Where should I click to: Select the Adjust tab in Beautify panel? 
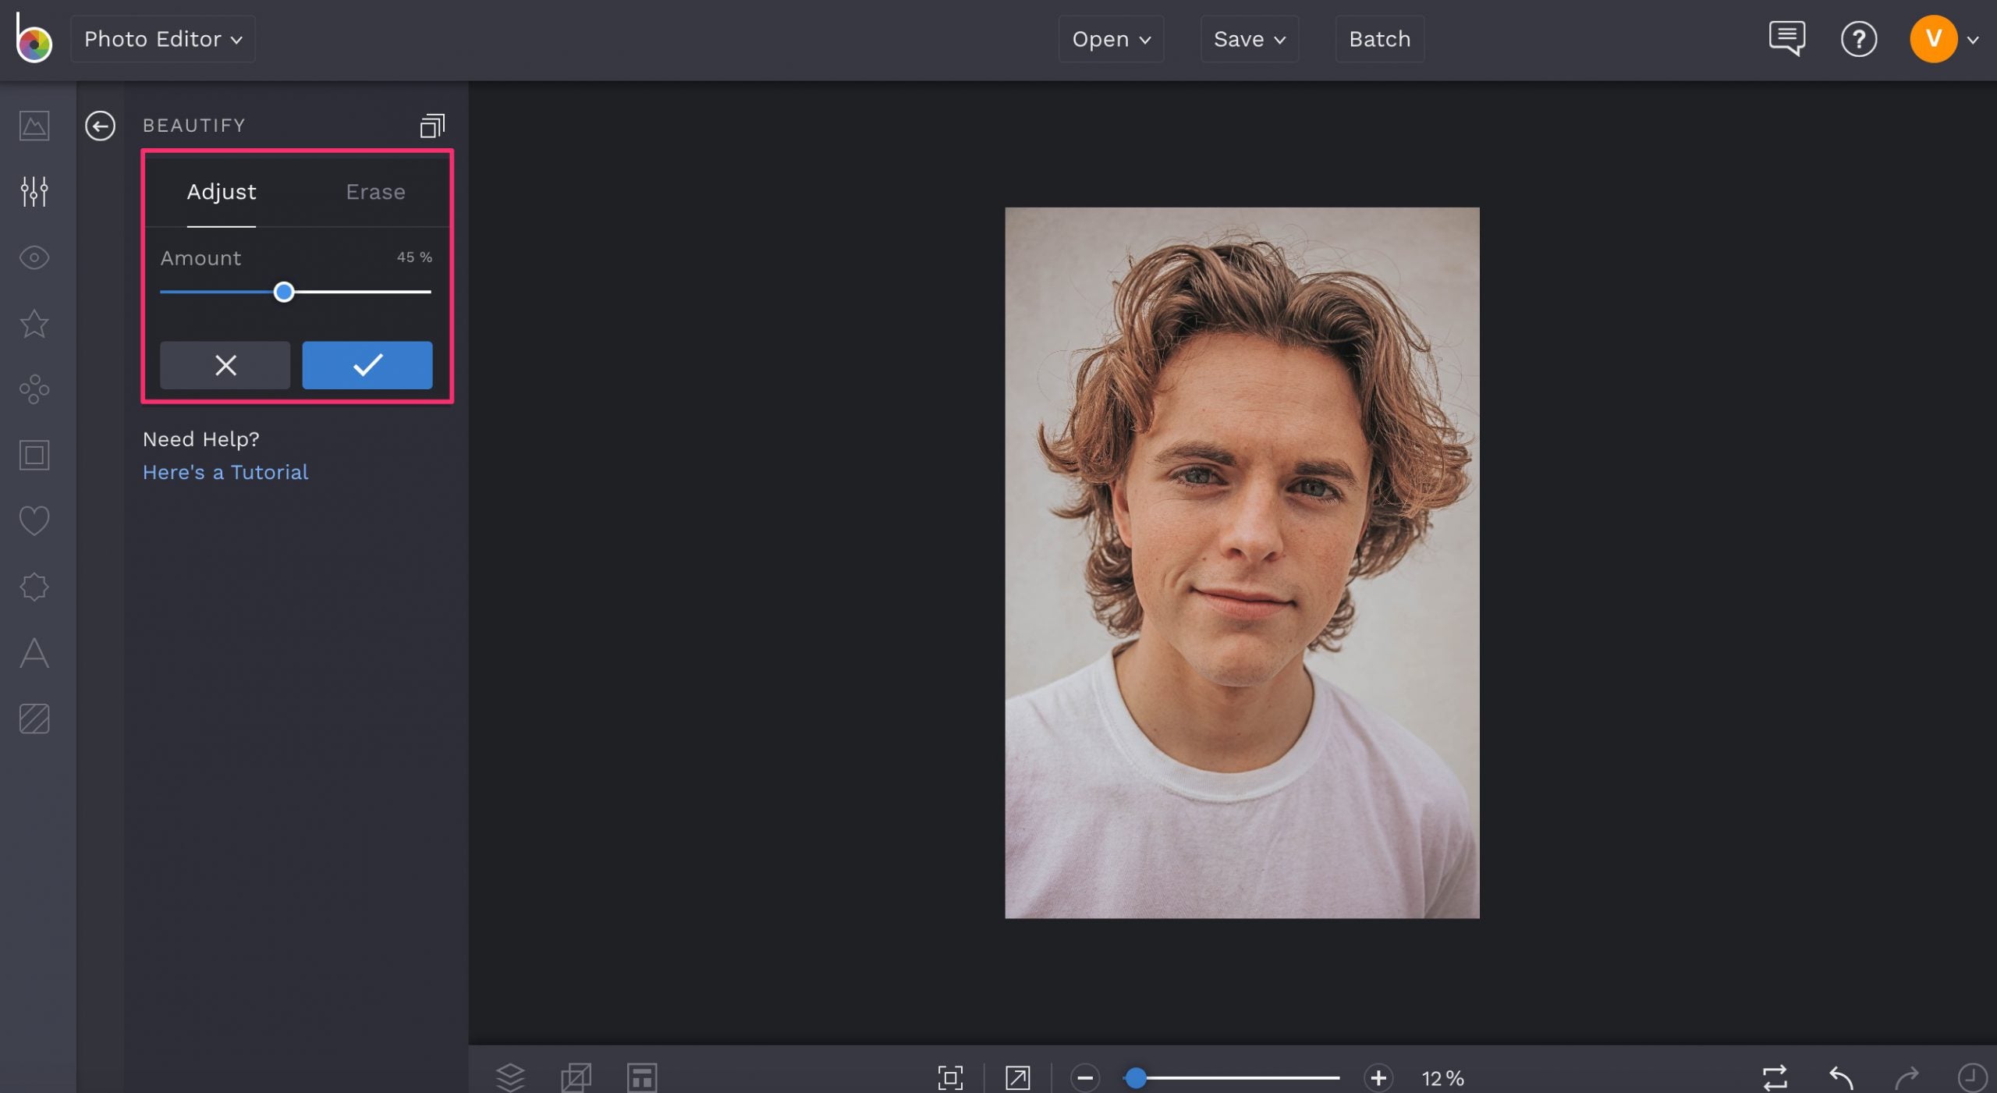[221, 192]
